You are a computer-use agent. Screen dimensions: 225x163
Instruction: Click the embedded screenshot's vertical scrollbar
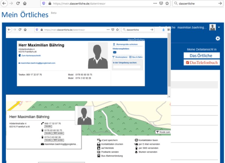[169, 60]
